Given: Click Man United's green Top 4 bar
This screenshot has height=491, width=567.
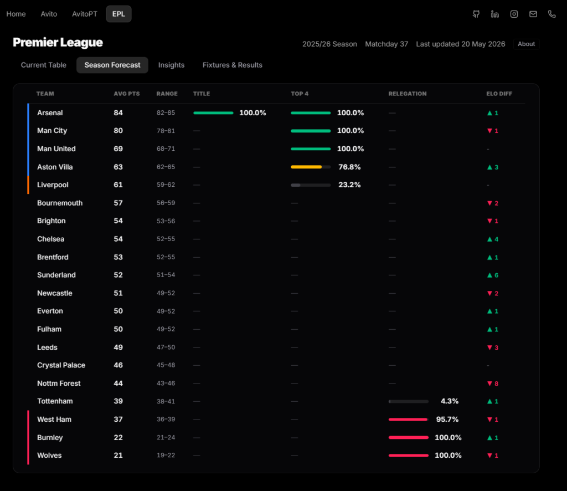Looking at the screenshot, I should pyautogui.click(x=311, y=149).
